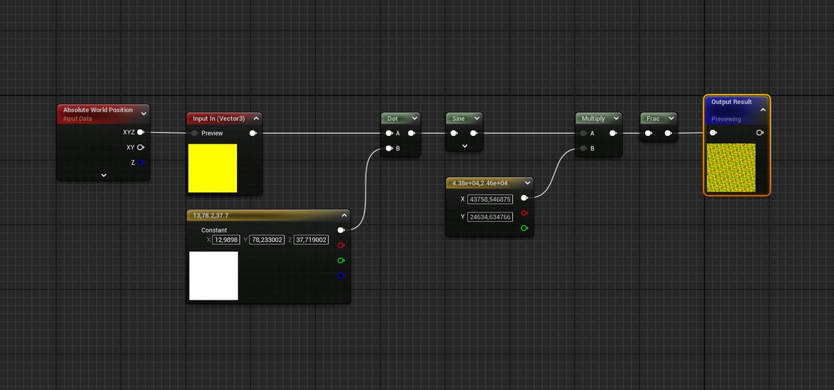Click the Constant label in the vector node
This screenshot has width=834, height=390.
pos(214,230)
